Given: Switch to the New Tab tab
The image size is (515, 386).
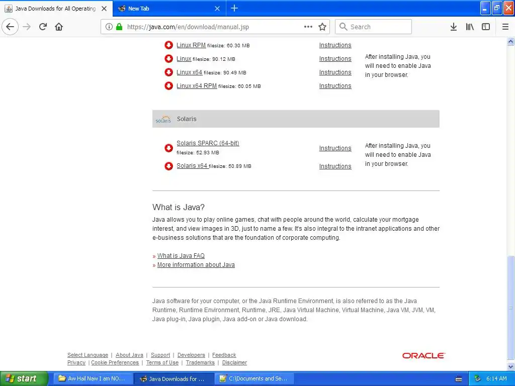Looking at the screenshot, I should pyautogui.click(x=169, y=9).
